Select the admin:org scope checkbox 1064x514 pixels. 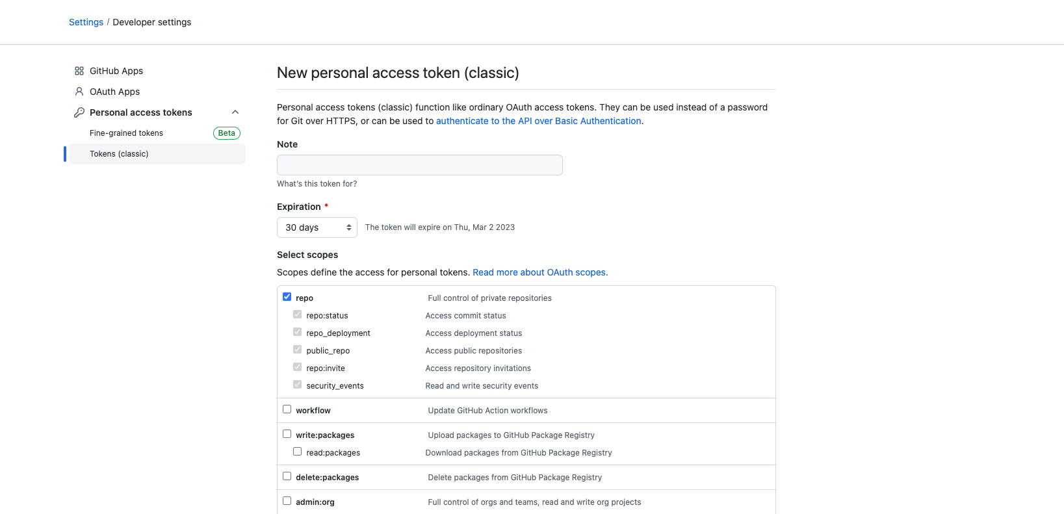pos(287,501)
